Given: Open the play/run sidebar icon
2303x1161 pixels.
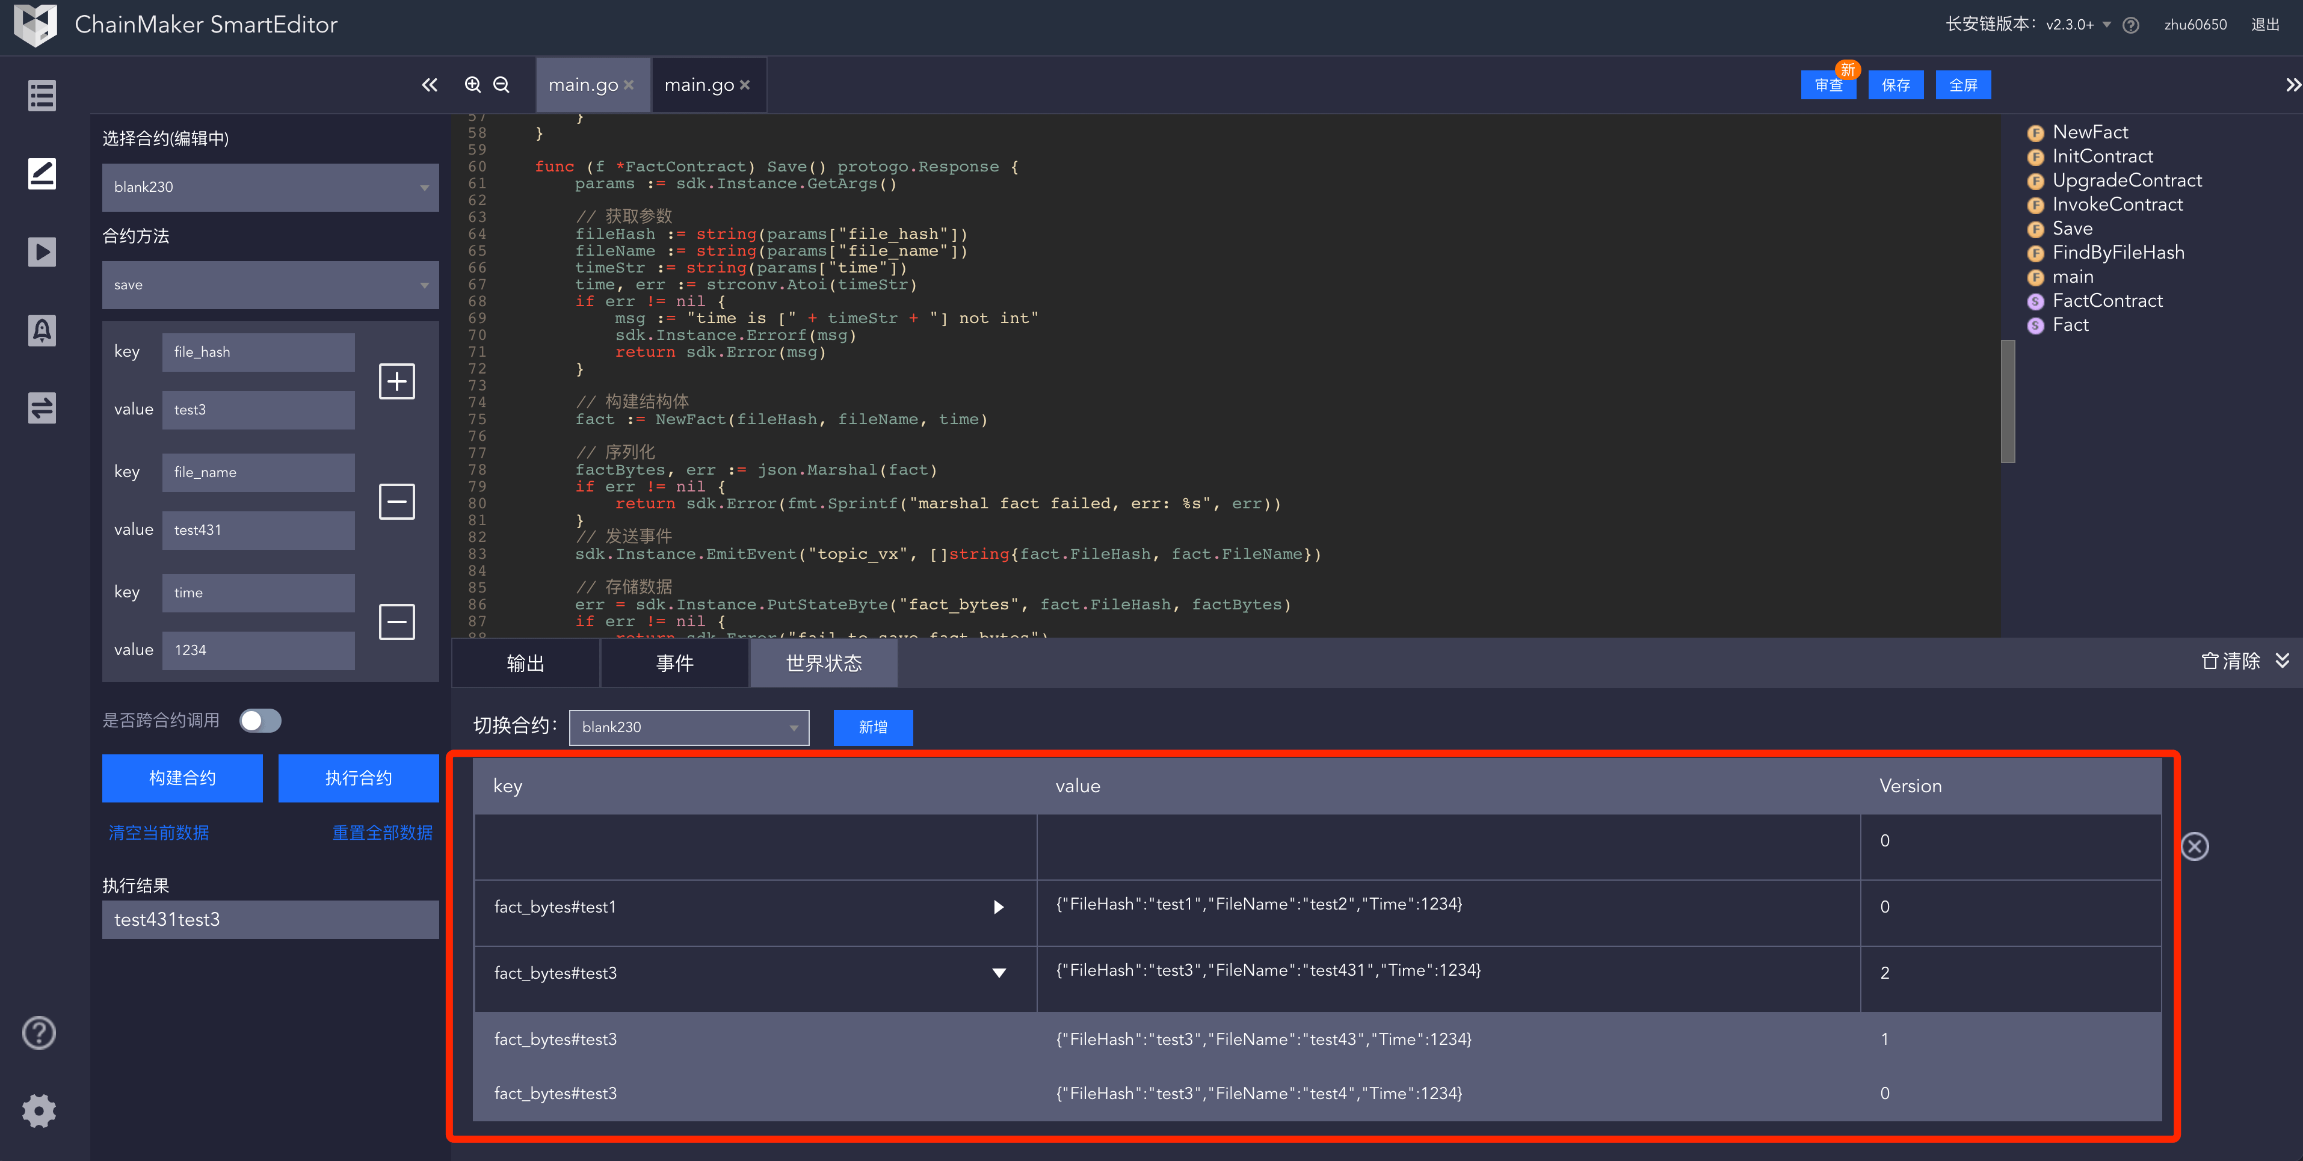Looking at the screenshot, I should pos(41,252).
